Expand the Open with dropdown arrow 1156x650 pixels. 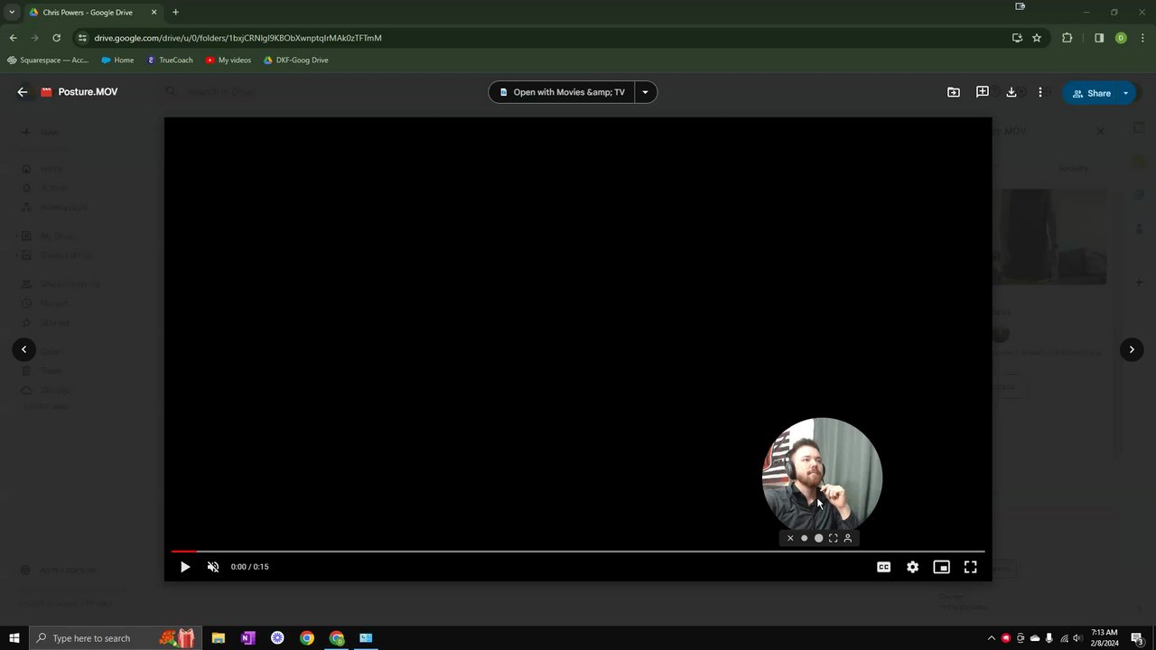coord(645,92)
